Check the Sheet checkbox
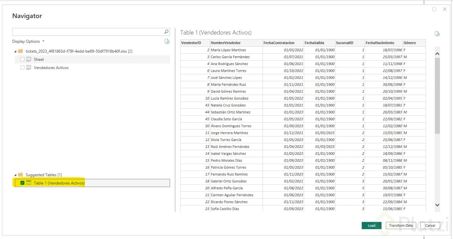The width and height of the screenshot is (453, 239). (x=23, y=59)
